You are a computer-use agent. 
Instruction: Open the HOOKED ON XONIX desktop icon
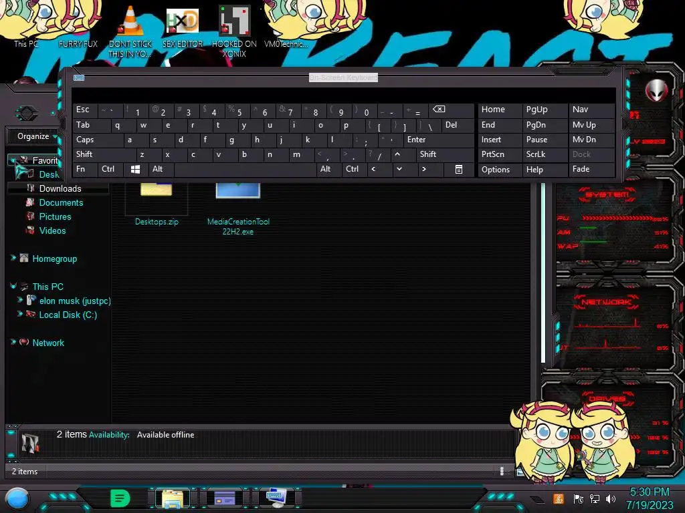(234, 31)
